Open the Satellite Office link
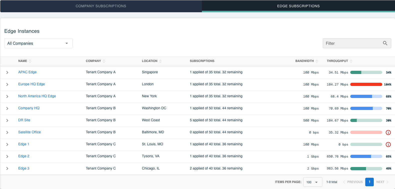This screenshot has width=395, height=189. coord(29,132)
